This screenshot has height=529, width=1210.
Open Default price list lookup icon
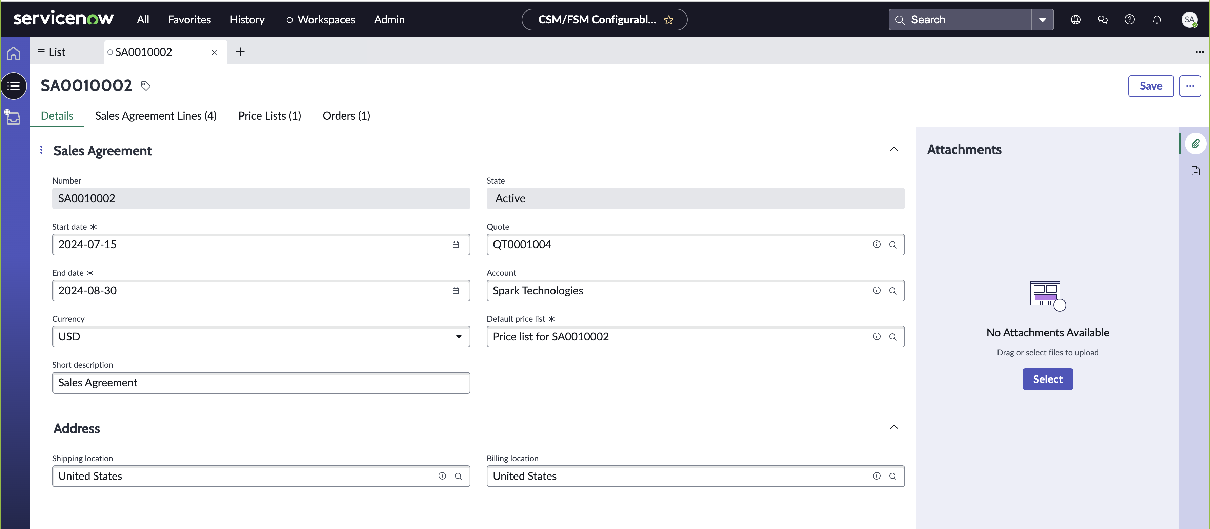[893, 337]
